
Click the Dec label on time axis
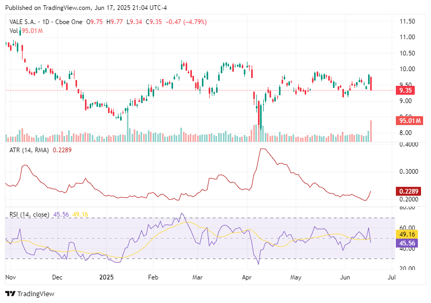57,277
